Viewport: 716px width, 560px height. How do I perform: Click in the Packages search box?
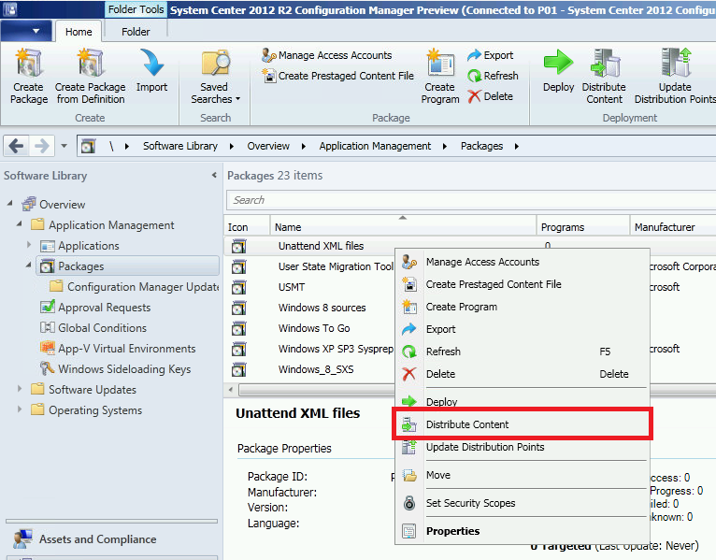(470, 200)
